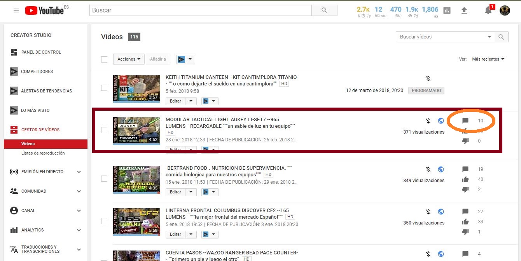This screenshot has height=261, width=521.
Task: Open the MODULAR TACTICAL LIGHT AUKEY title link
Action: click(x=231, y=123)
